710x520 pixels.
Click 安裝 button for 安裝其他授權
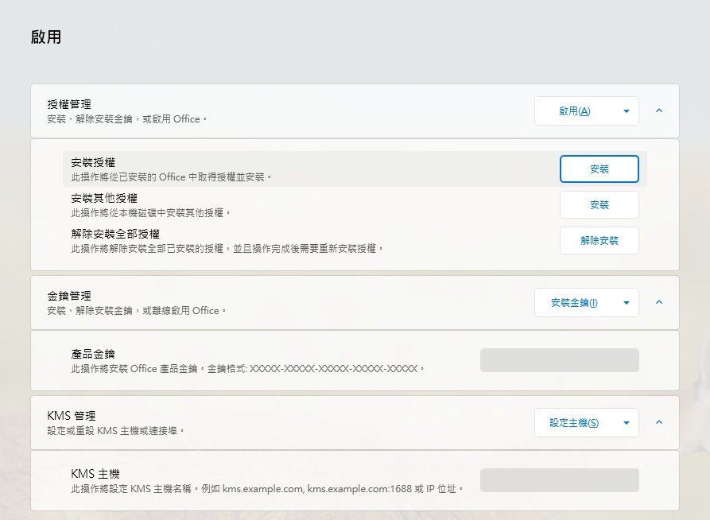(599, 204)
